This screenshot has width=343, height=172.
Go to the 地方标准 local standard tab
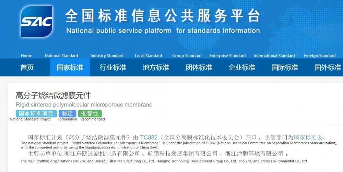[156, 68]
